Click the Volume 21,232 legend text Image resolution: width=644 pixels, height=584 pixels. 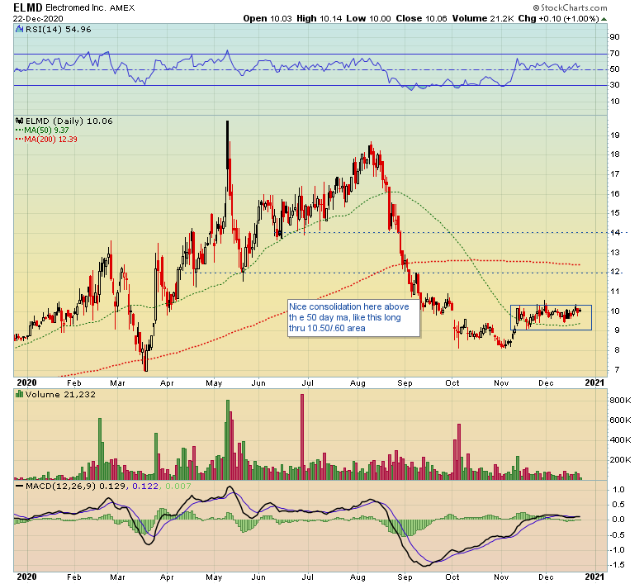tap(60, 394)
